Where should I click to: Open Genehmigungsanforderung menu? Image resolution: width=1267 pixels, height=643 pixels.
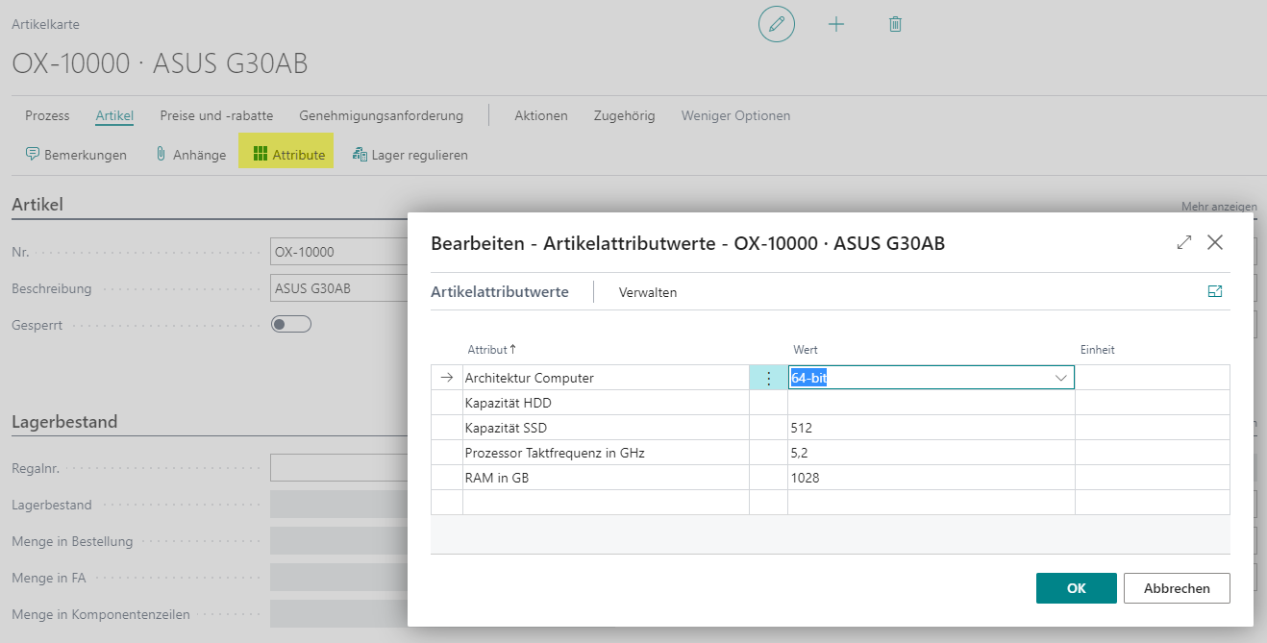381,115
